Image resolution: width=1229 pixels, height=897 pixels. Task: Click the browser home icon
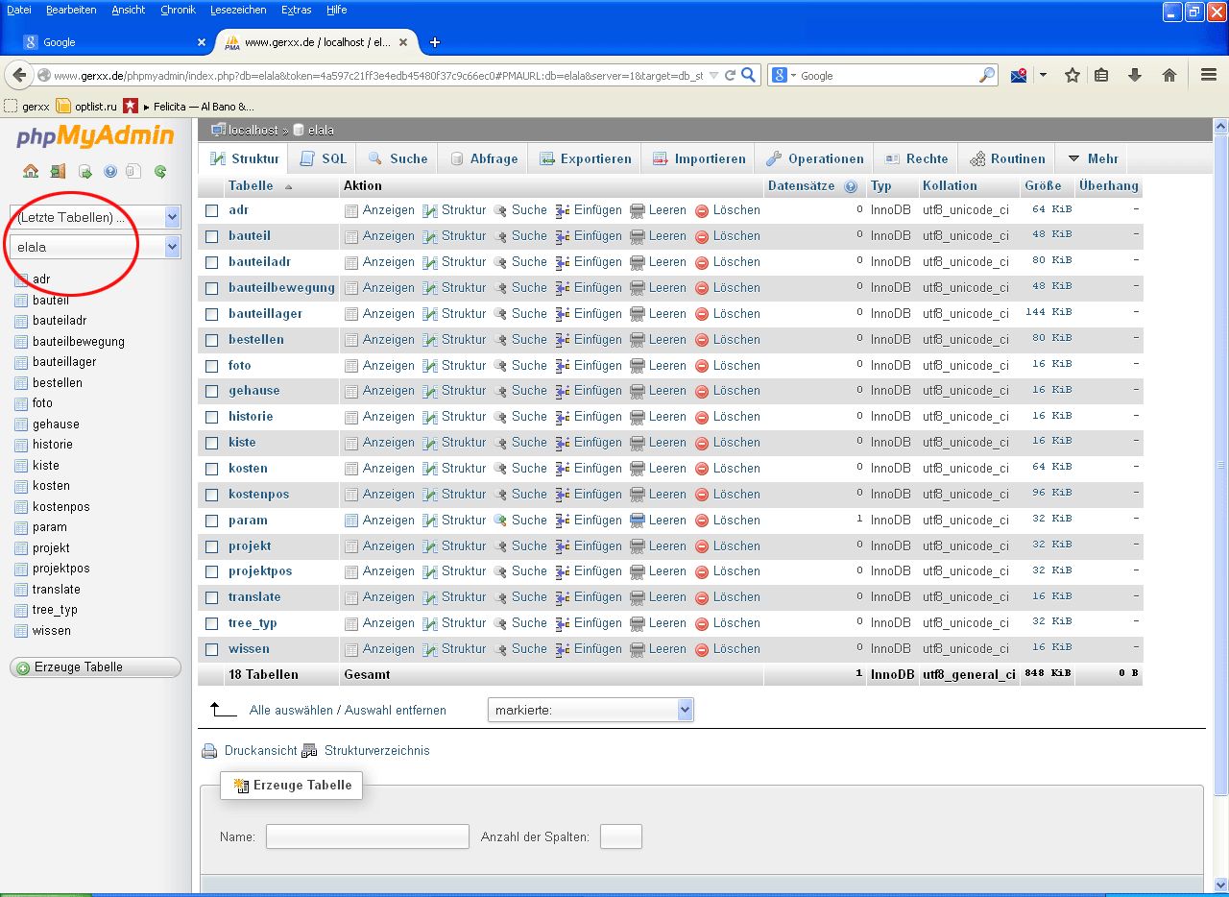pos(1169,75)
